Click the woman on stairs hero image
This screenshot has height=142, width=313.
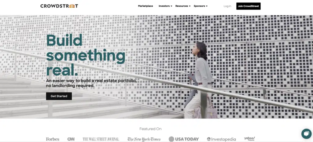click(x=156, y=67)
